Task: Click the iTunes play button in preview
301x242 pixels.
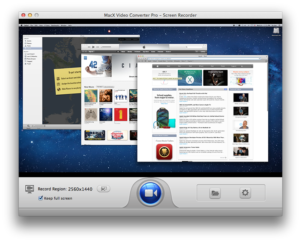Action: point(93,47)
